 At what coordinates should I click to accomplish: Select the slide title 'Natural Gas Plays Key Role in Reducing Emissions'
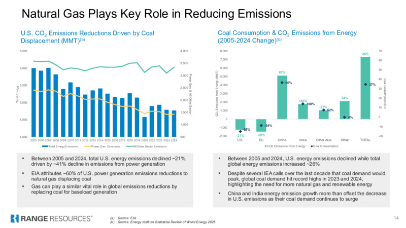[156, 14]
